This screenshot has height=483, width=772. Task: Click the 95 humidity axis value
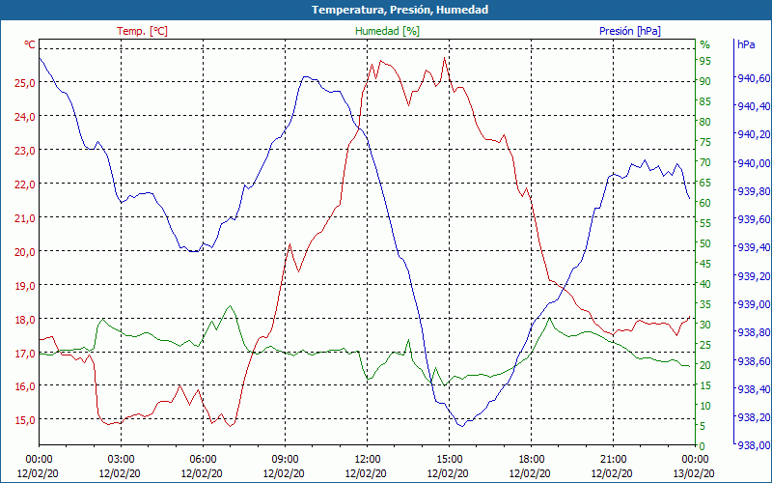[705, 61]
